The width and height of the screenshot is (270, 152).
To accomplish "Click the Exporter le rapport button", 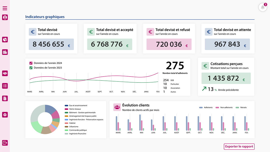I will click(239, 146).
